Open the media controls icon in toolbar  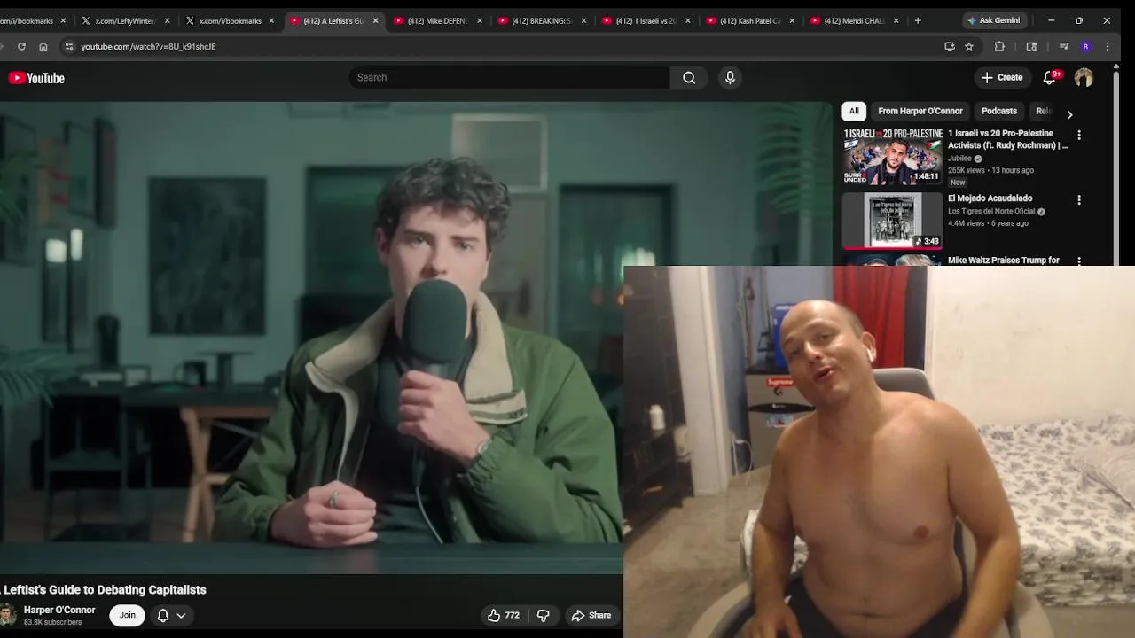tap(1064, 46)
